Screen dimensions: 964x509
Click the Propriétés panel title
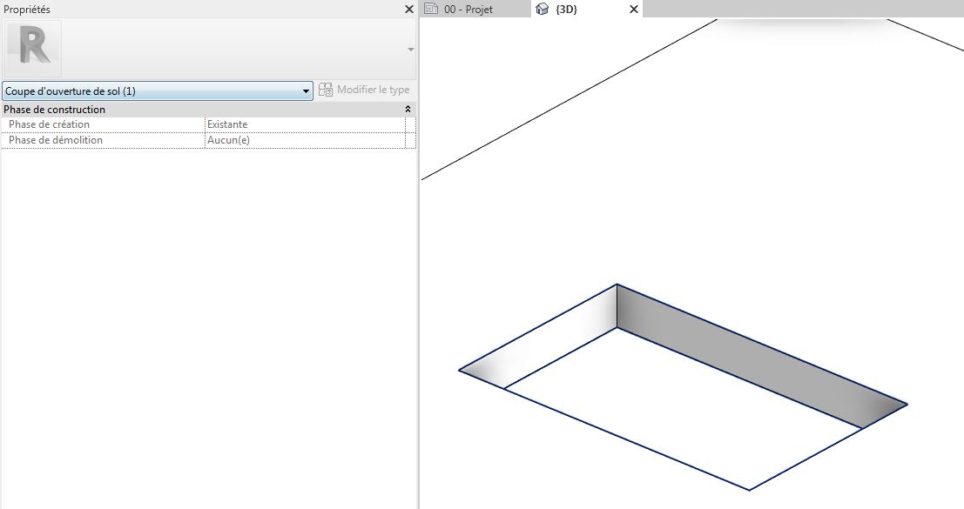(27, 9)
